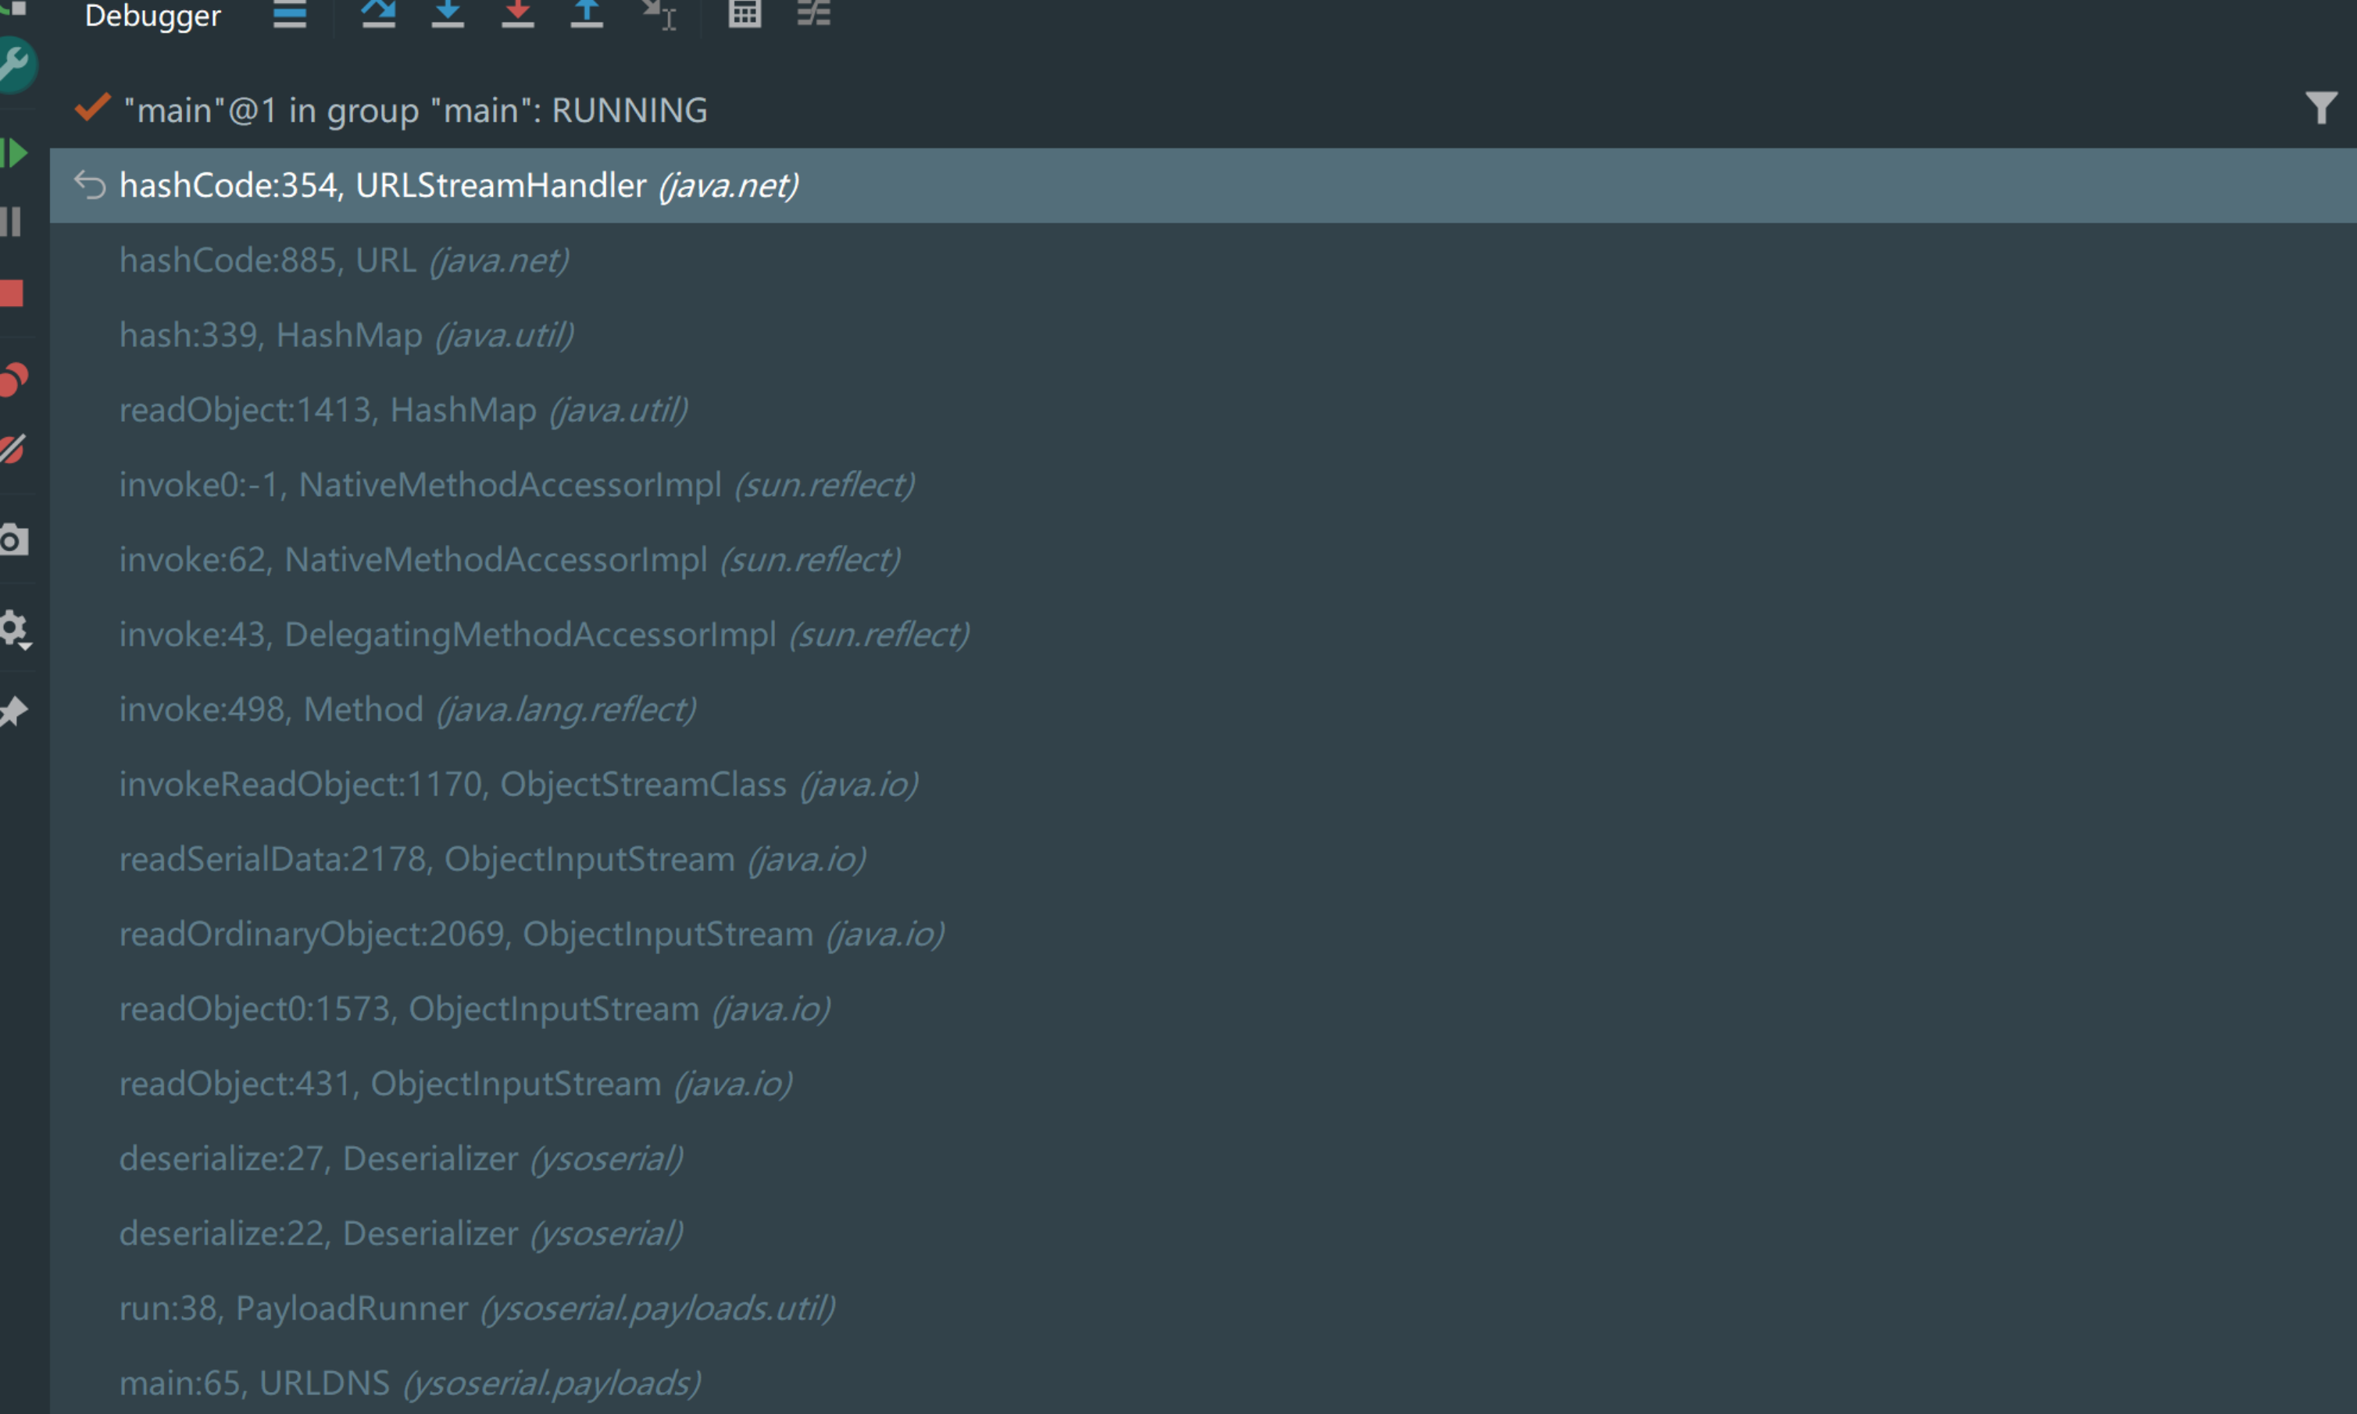The width and height of the screenshot is (2357, 1414).
Task: Stop debugging with red square
Action: [12, 293]
